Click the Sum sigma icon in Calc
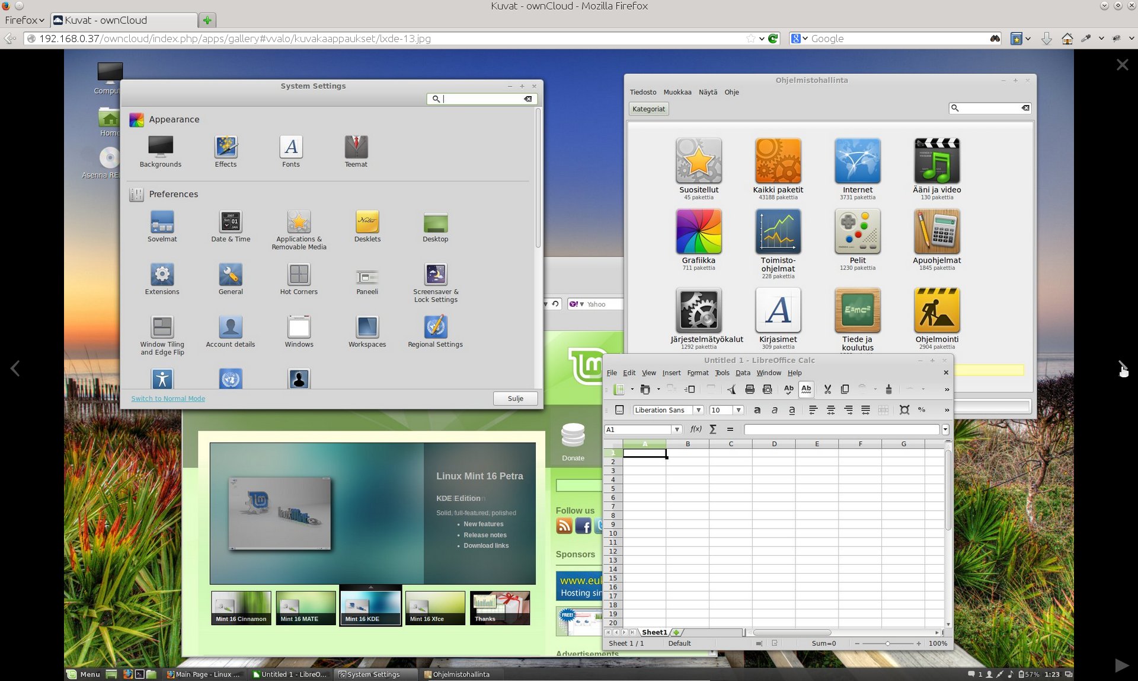 tap(713, 429)
